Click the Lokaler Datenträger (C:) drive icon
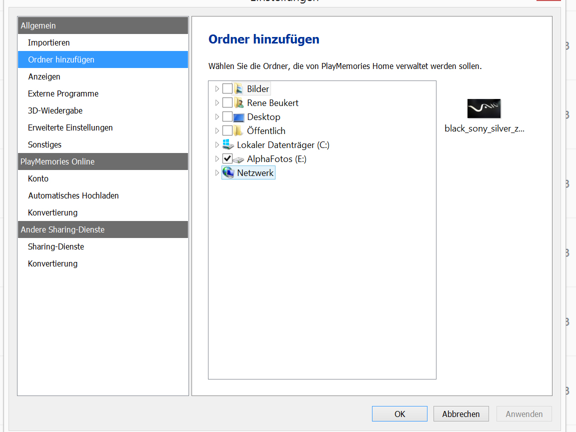 [x=228, y=144]
